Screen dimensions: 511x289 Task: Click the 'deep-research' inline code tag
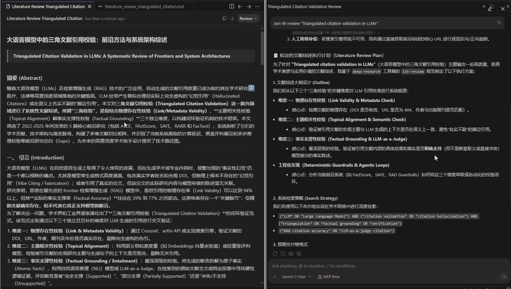point(366,71)
